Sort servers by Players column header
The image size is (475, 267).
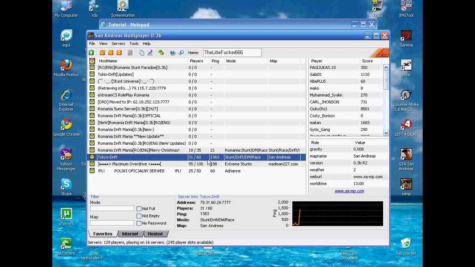[199, 61]
